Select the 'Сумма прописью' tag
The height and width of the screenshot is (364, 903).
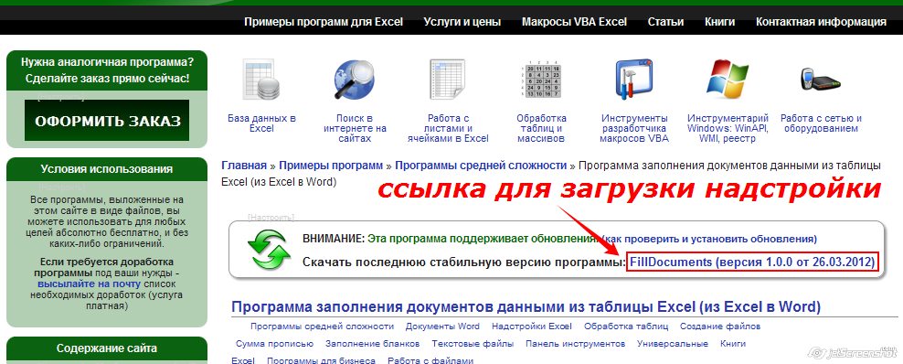pyautogui.click(x=275, y=343)
